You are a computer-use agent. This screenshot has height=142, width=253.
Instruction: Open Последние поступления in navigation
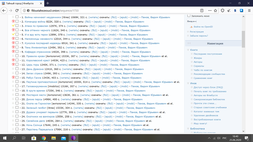(208, 54)
